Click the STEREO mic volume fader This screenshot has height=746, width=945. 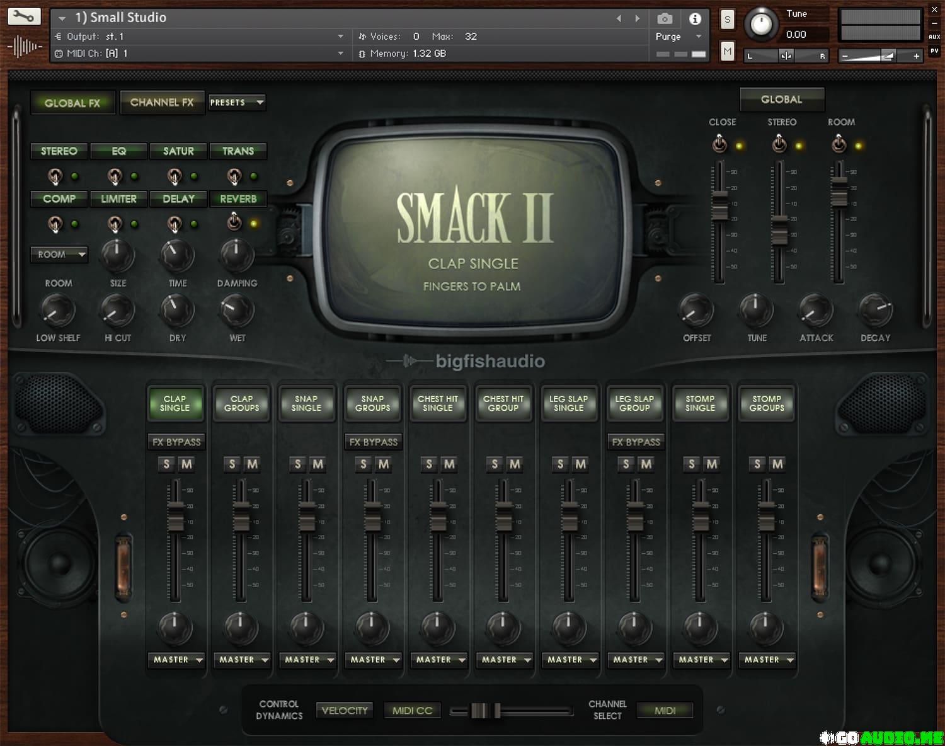tap(779, 230)
